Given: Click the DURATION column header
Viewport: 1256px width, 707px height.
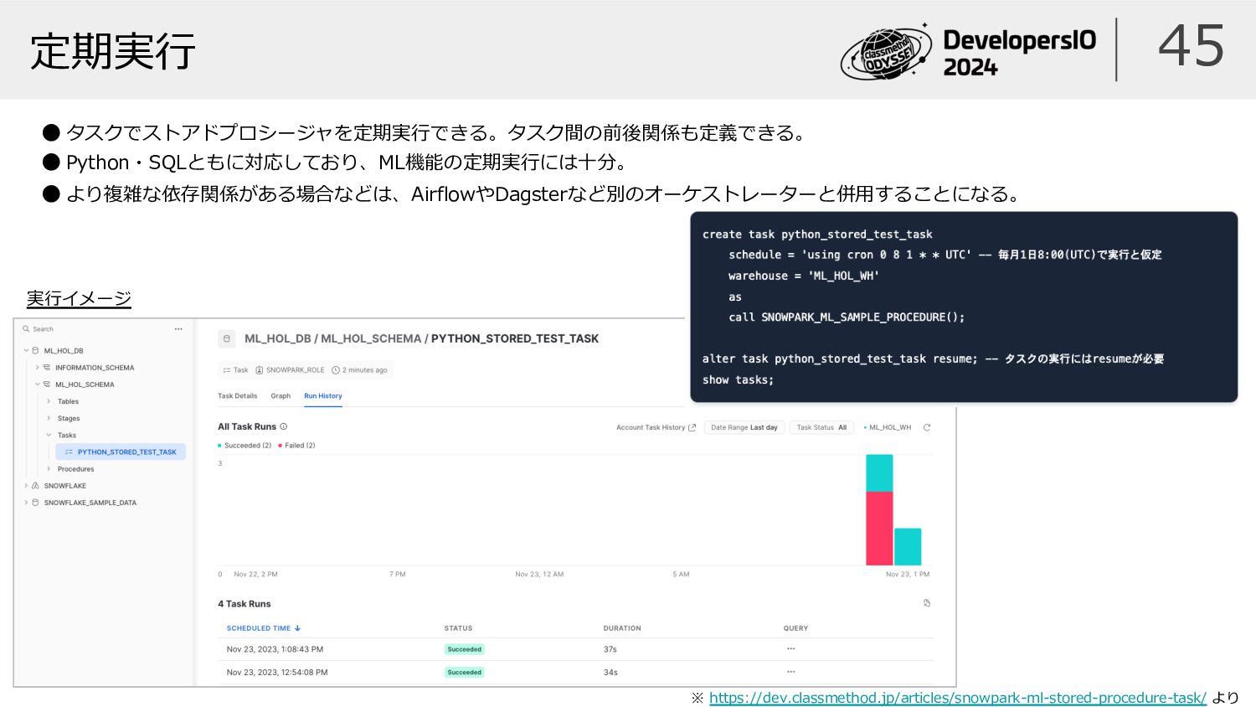Looking at the screenshot, I should pyautogui.click(x=622, y=628).
